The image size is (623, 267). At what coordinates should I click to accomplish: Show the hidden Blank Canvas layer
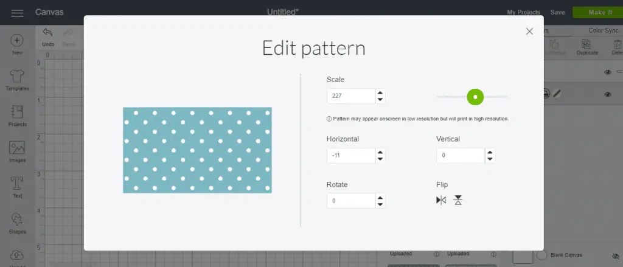click(616, 255)
